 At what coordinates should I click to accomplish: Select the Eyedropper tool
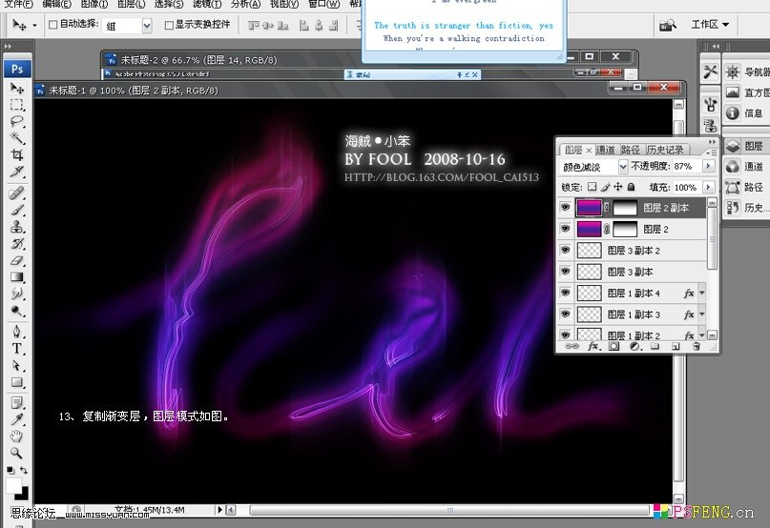pos(16,419)
